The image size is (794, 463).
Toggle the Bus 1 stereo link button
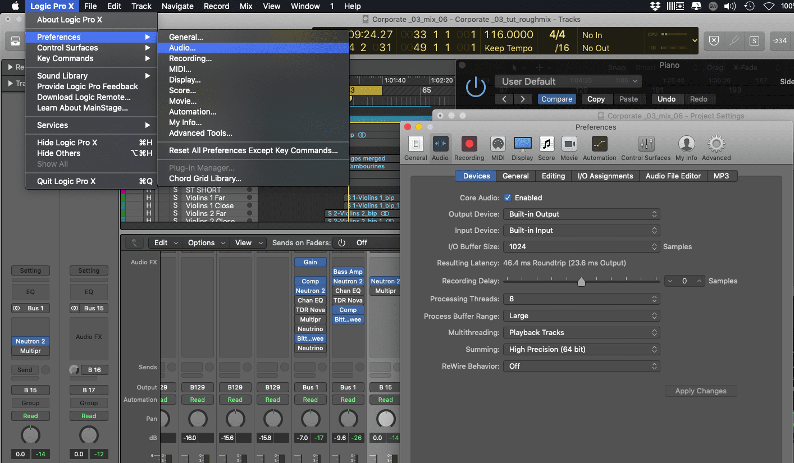pos(17,308)
